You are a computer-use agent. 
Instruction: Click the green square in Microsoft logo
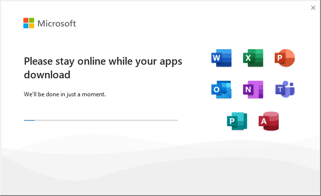(x=32, y=20)
